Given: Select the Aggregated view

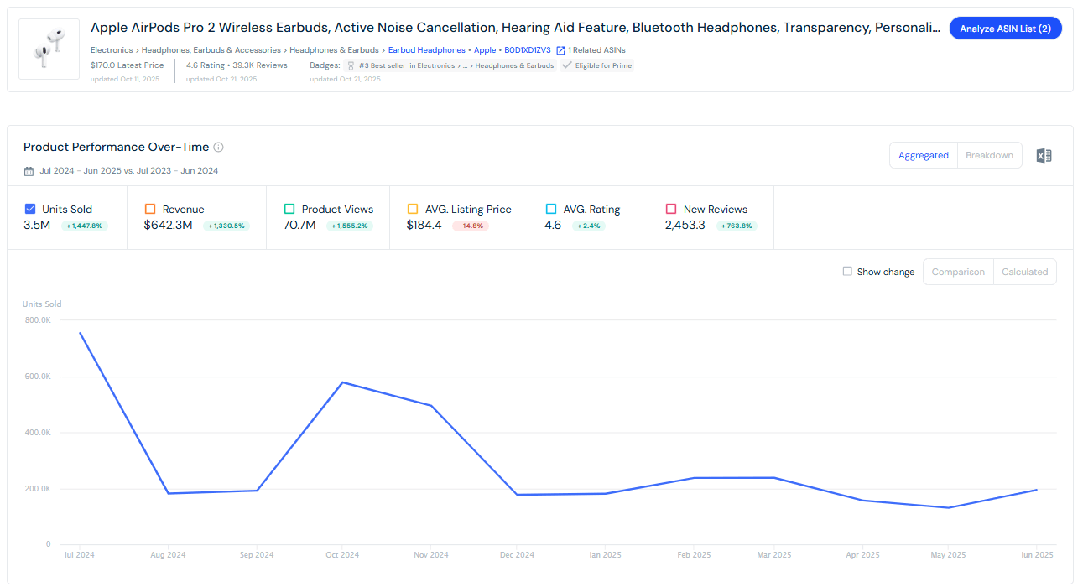Looking at the screenshot, I should (924, 155).
